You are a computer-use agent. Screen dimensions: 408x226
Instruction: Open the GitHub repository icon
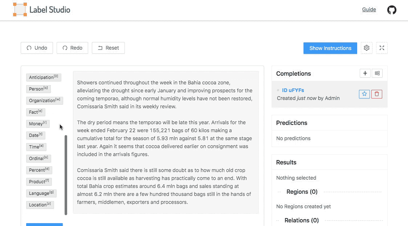click(392, 10)
